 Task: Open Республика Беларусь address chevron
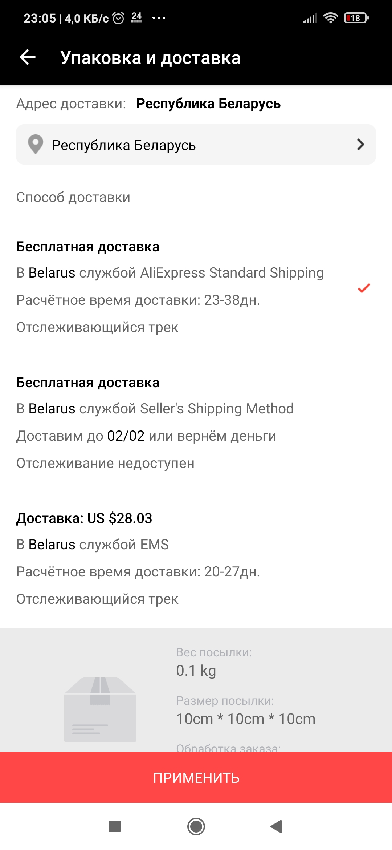point(360,145)
